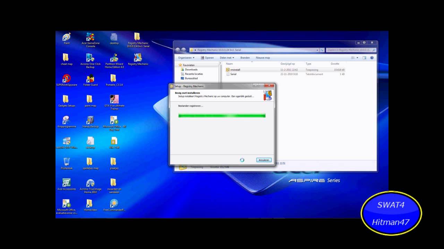Open Acronis True Image Home 2010
The image size is (444, 249).
91,186
